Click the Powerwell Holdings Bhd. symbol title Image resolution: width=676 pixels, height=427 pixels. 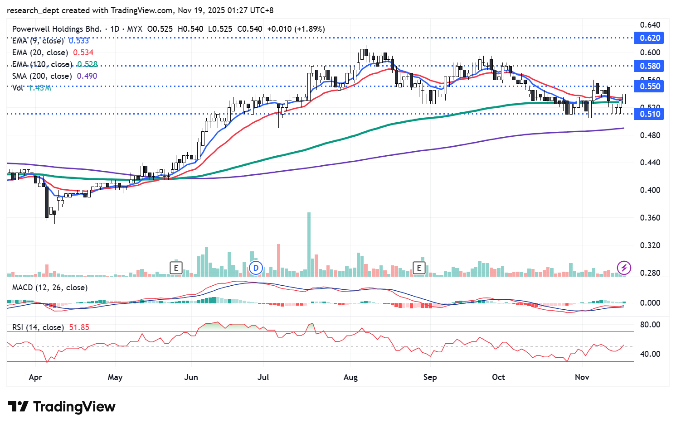(57, 29)
